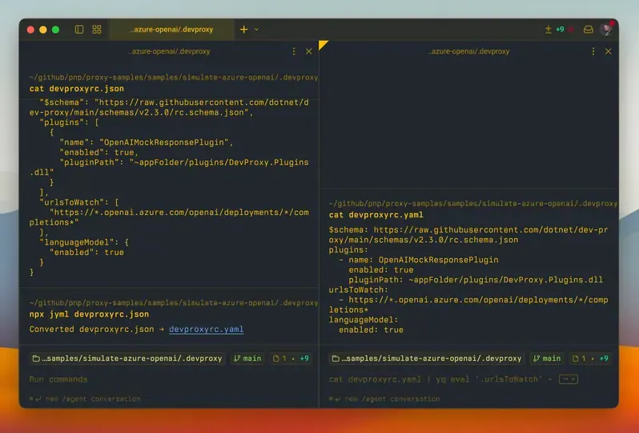Screen dimensions: 639x433
Task: Close the left terminal pane
Action: [x=309, y=51]
